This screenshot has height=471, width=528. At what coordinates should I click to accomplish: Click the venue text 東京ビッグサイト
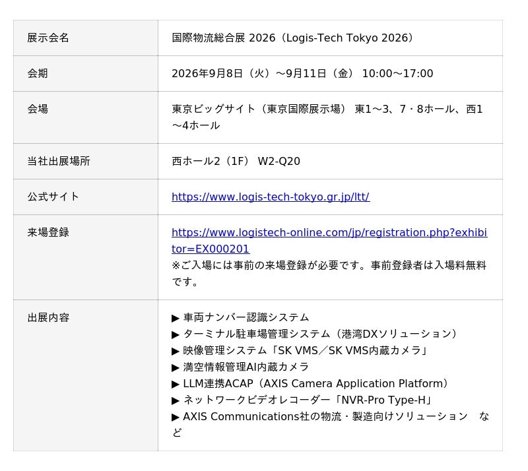click(x=213, y=109)
